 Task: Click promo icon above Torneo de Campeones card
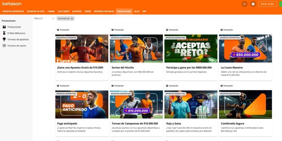[113, 86]
